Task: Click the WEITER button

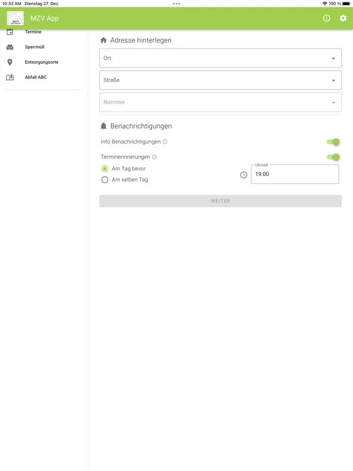Action: 221,201
